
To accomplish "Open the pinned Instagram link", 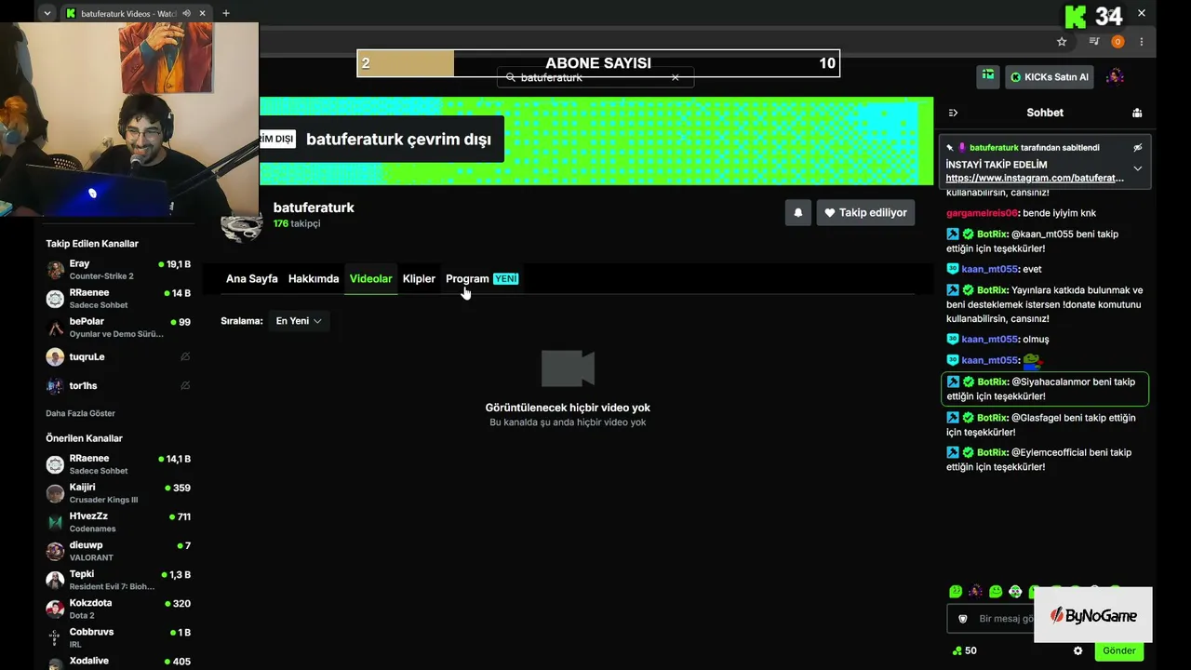I will [1035, 178].
